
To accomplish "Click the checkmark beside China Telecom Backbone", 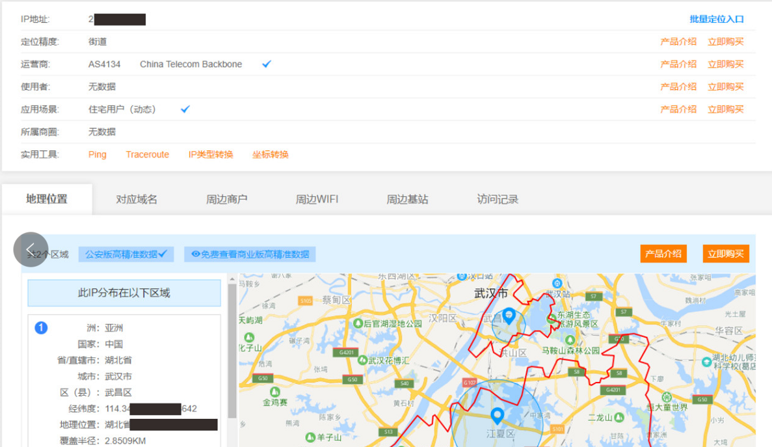I will point(267,64).
